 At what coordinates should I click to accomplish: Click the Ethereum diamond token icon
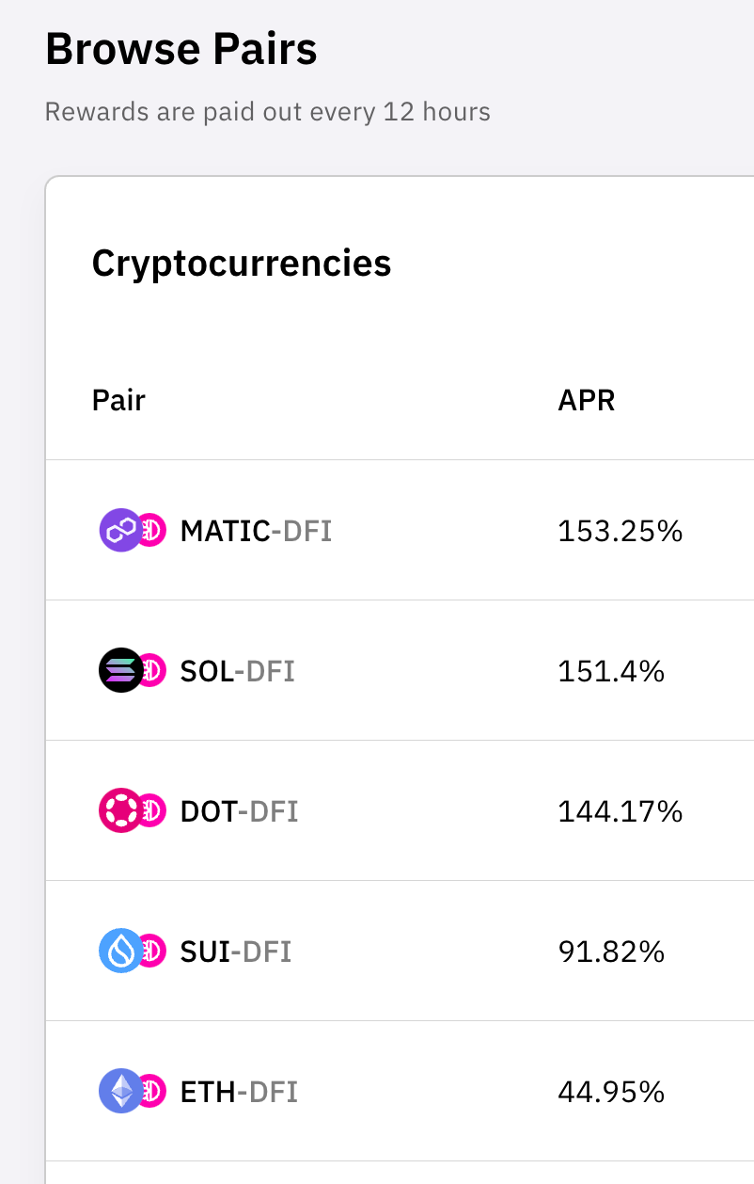coord(118,1092)
